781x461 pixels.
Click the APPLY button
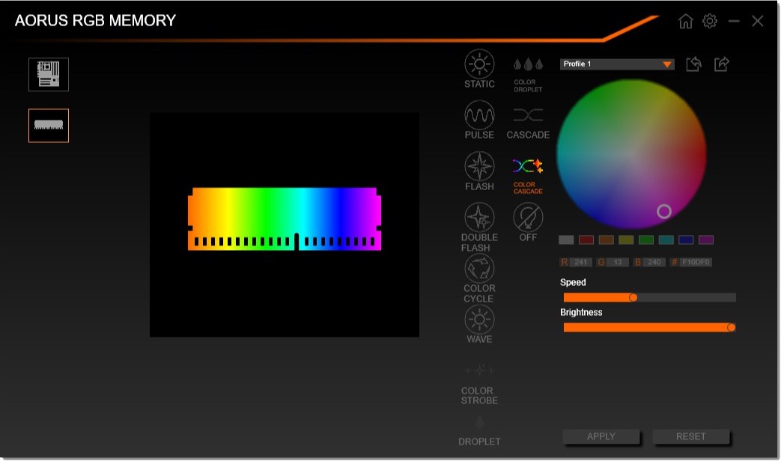point(601,436)
